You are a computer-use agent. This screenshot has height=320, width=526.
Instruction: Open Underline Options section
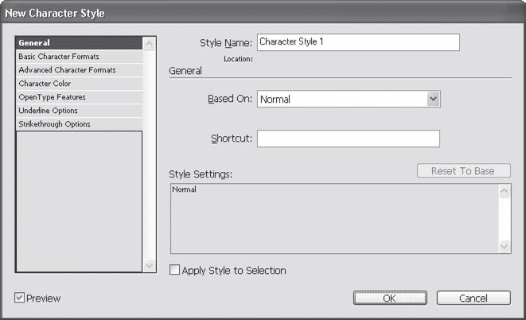click(78, 111)
